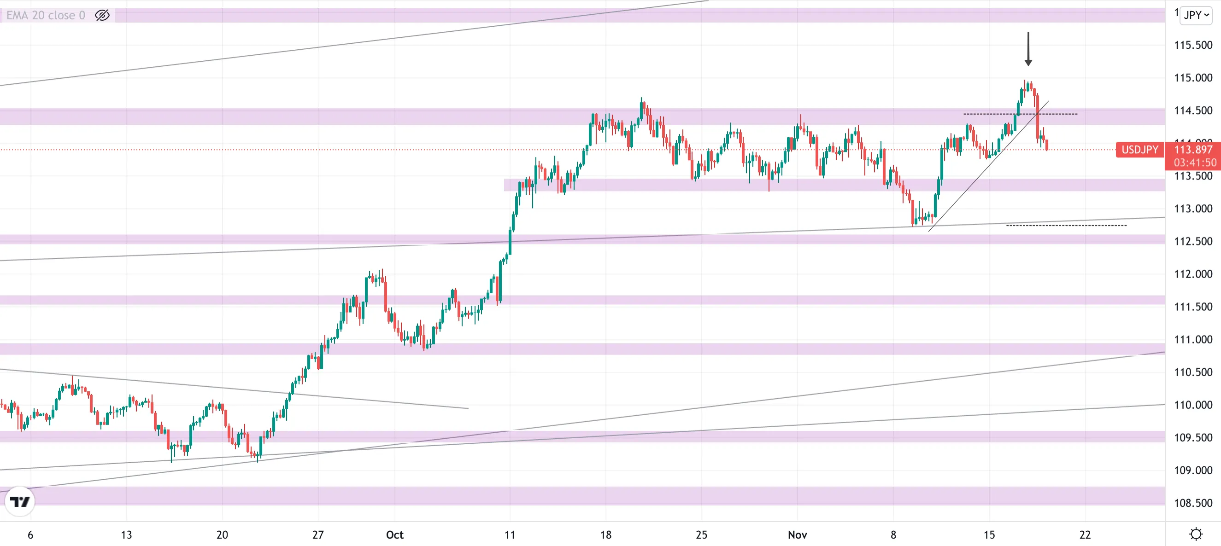Select the purple zone starting at Oct 11 near 113.500
Viewport: 1221px width, 546px height.
point(834,185)
